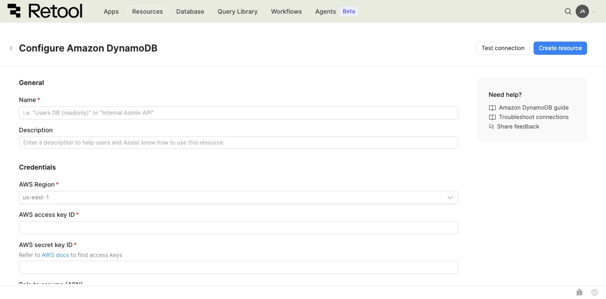This screenshot has width=606, height=299.
Task: Open the AWS Region dropdown
Action: 239,197
